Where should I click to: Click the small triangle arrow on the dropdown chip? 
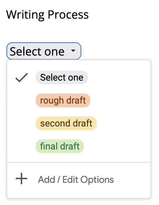[73, 51]
